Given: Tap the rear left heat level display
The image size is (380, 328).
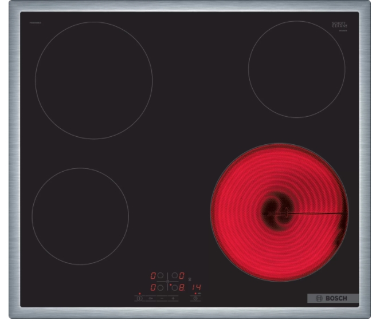Looking at the screenshot, I should (x=153, y=275).
